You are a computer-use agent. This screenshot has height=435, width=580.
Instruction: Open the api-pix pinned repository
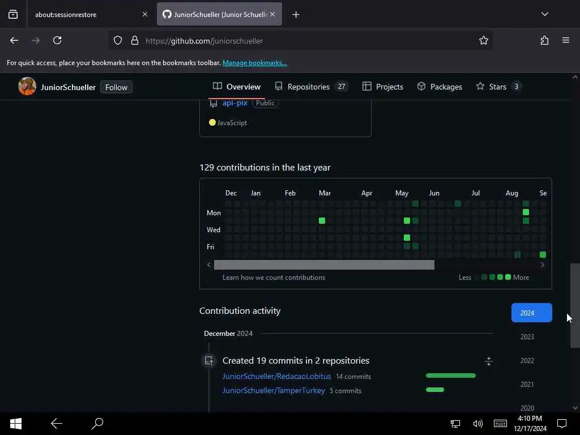click(x=234, y=103)
